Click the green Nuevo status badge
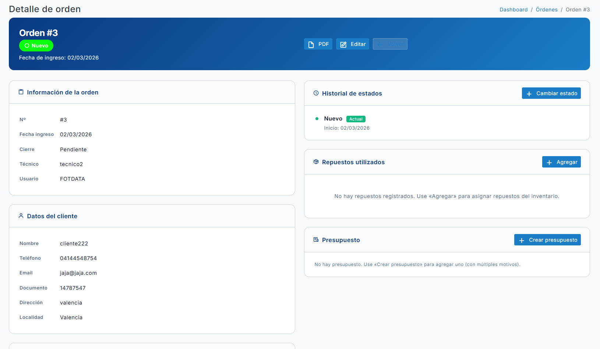Viewport: 600px width, 349px height. 36,46
